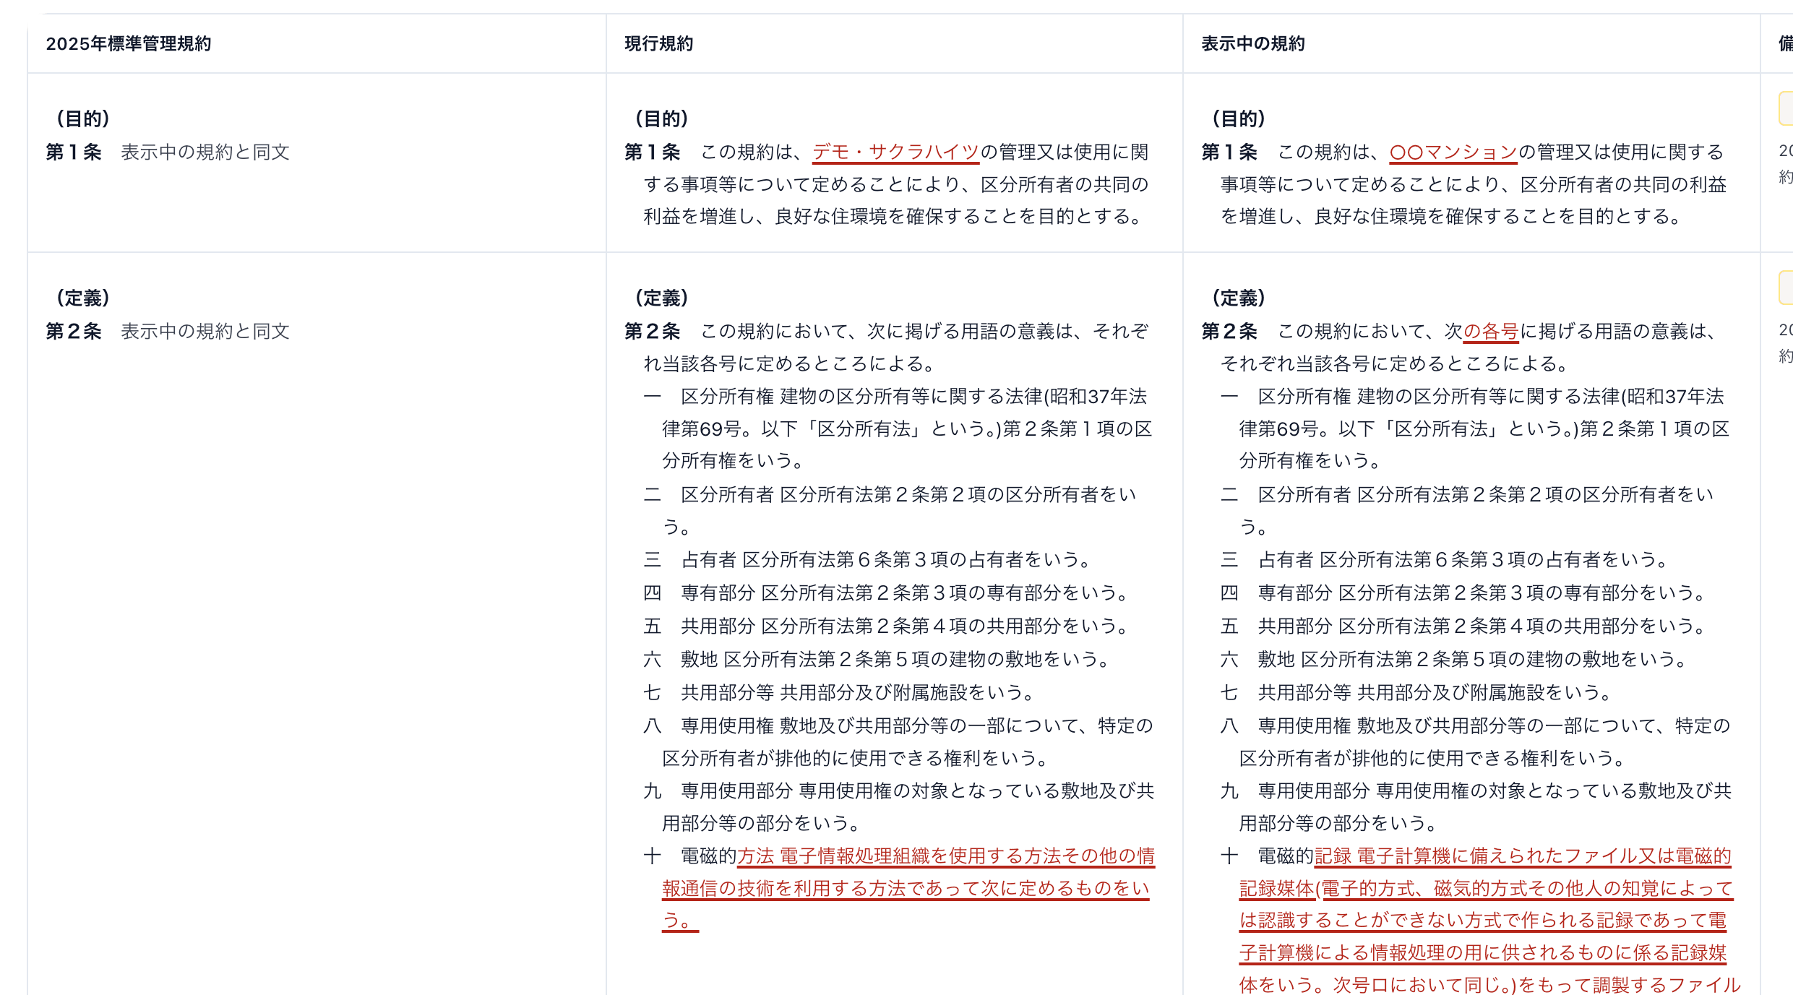Click 第1条 label in 現行規約 column
This screenshot has height=995, width=1793.
click(653, 152)
